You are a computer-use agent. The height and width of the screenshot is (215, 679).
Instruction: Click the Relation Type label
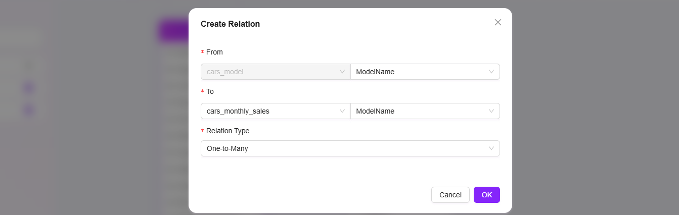click(228, 131)
